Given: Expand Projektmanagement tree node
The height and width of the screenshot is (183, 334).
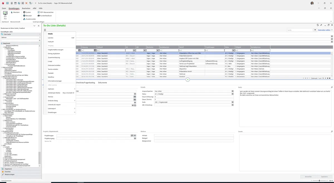Looking at the screenshot, I should (3, 161).
